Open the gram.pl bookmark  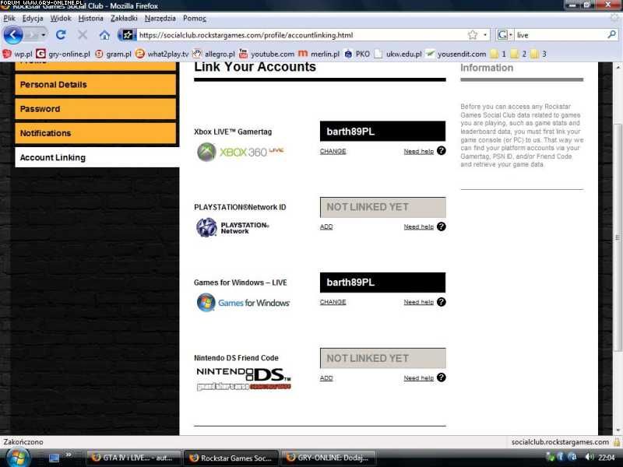pos(113,54)
